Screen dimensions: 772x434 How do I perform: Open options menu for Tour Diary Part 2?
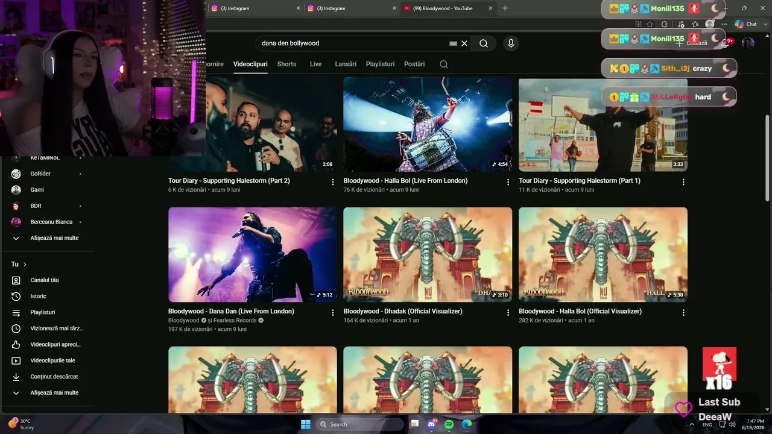pos(332,182)
